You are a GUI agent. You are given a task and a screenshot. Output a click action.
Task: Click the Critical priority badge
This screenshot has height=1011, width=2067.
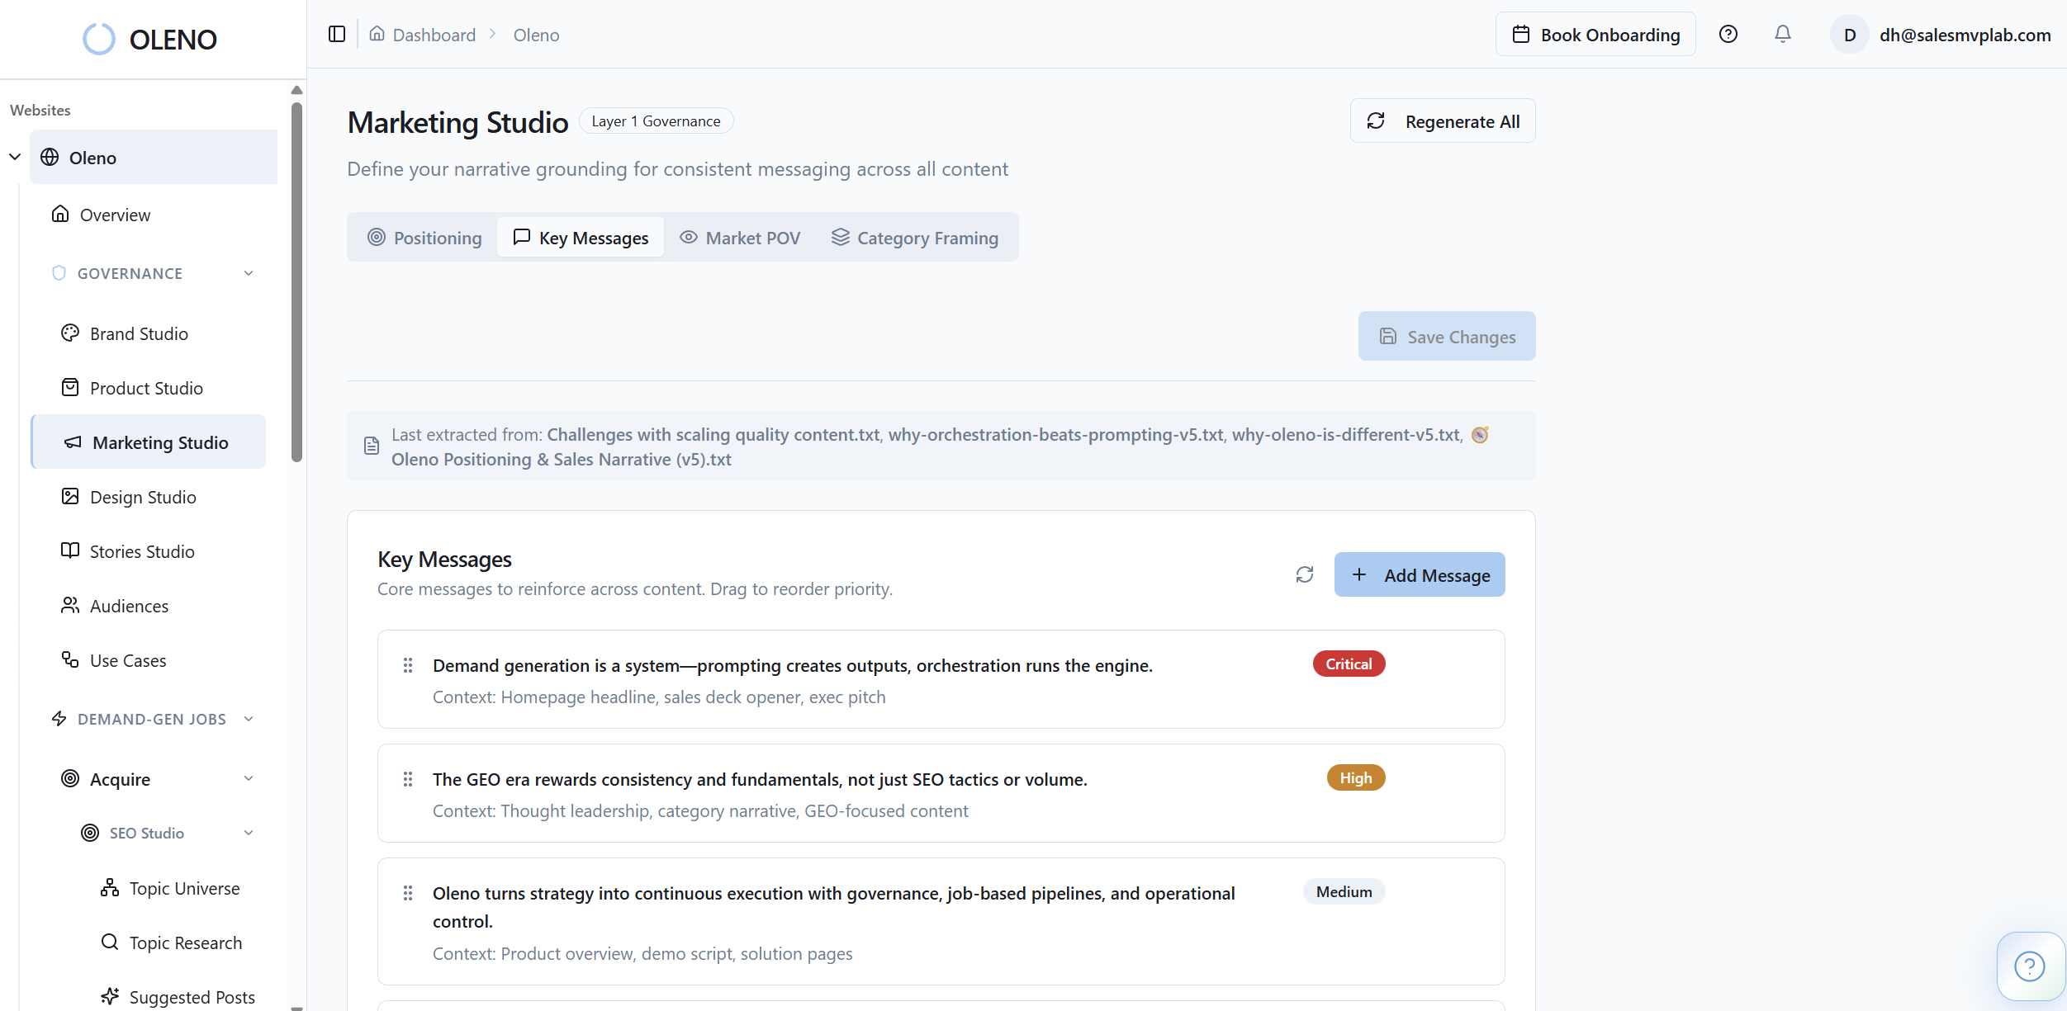1349,664
